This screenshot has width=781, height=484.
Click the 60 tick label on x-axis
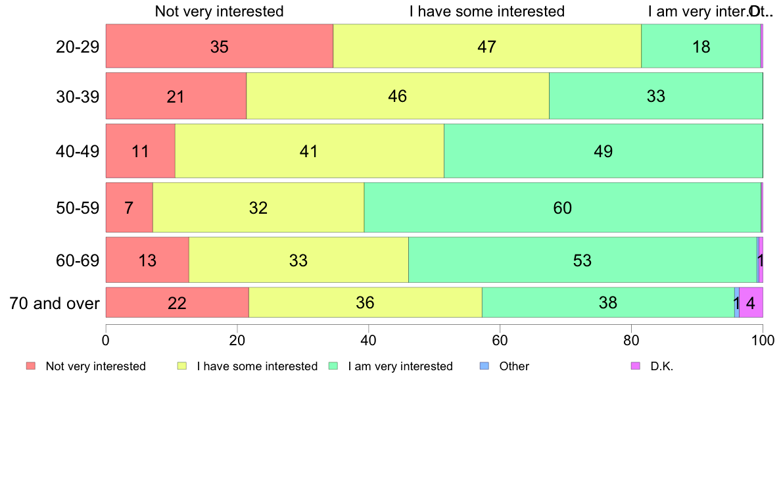500,341
